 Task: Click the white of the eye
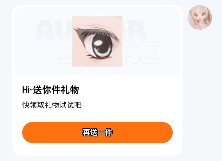(x=88, y=47)
